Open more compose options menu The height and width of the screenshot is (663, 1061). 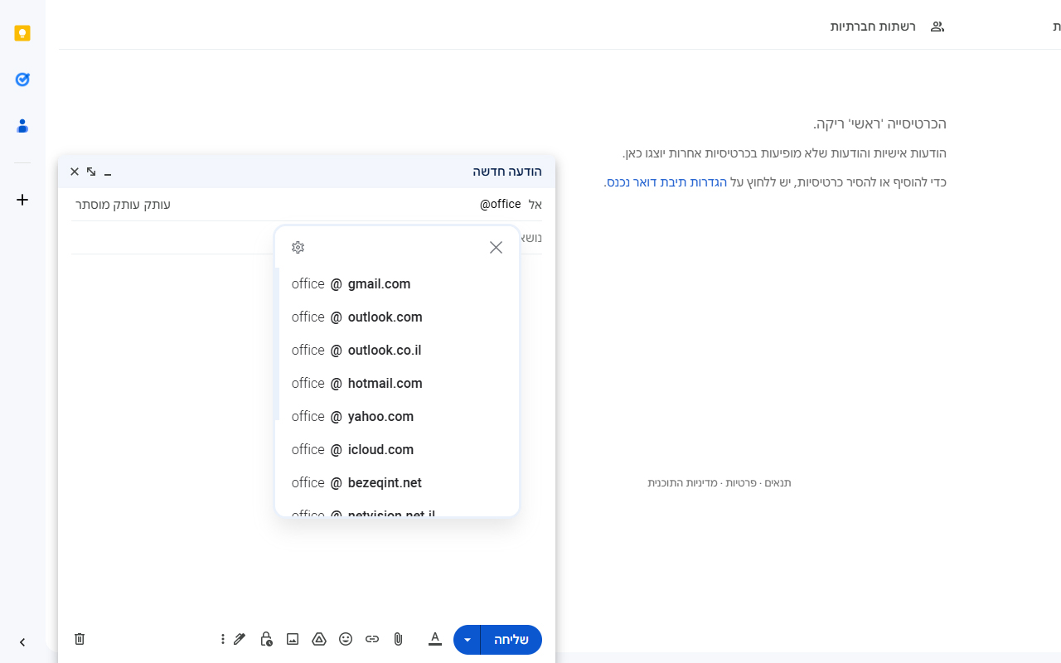222,639
